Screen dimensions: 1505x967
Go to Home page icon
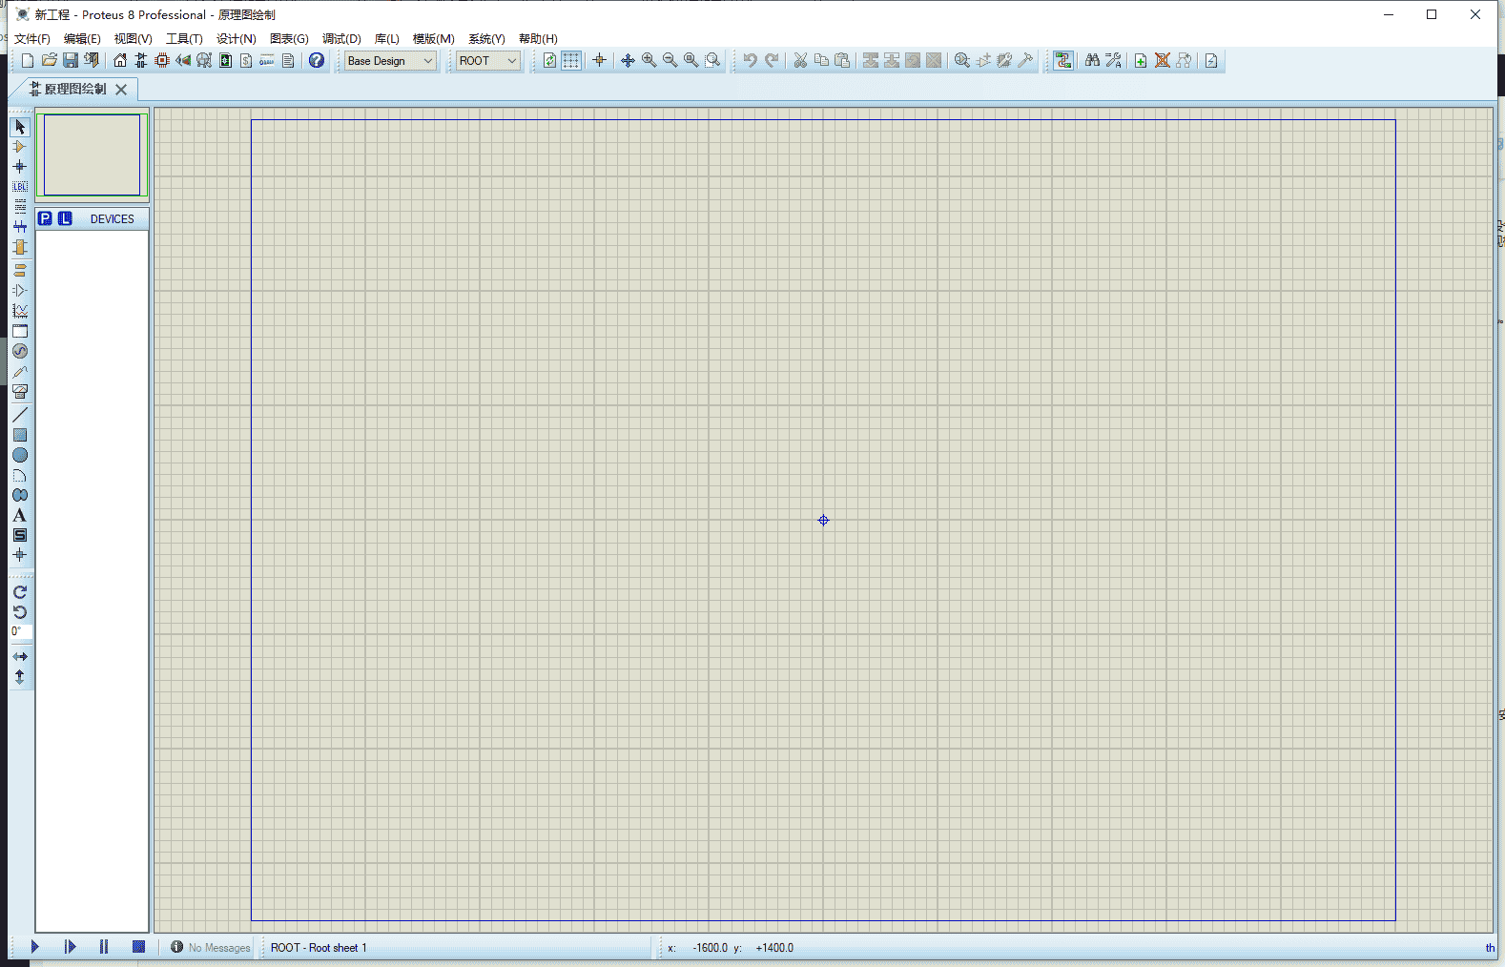click(x=120, y=60)
